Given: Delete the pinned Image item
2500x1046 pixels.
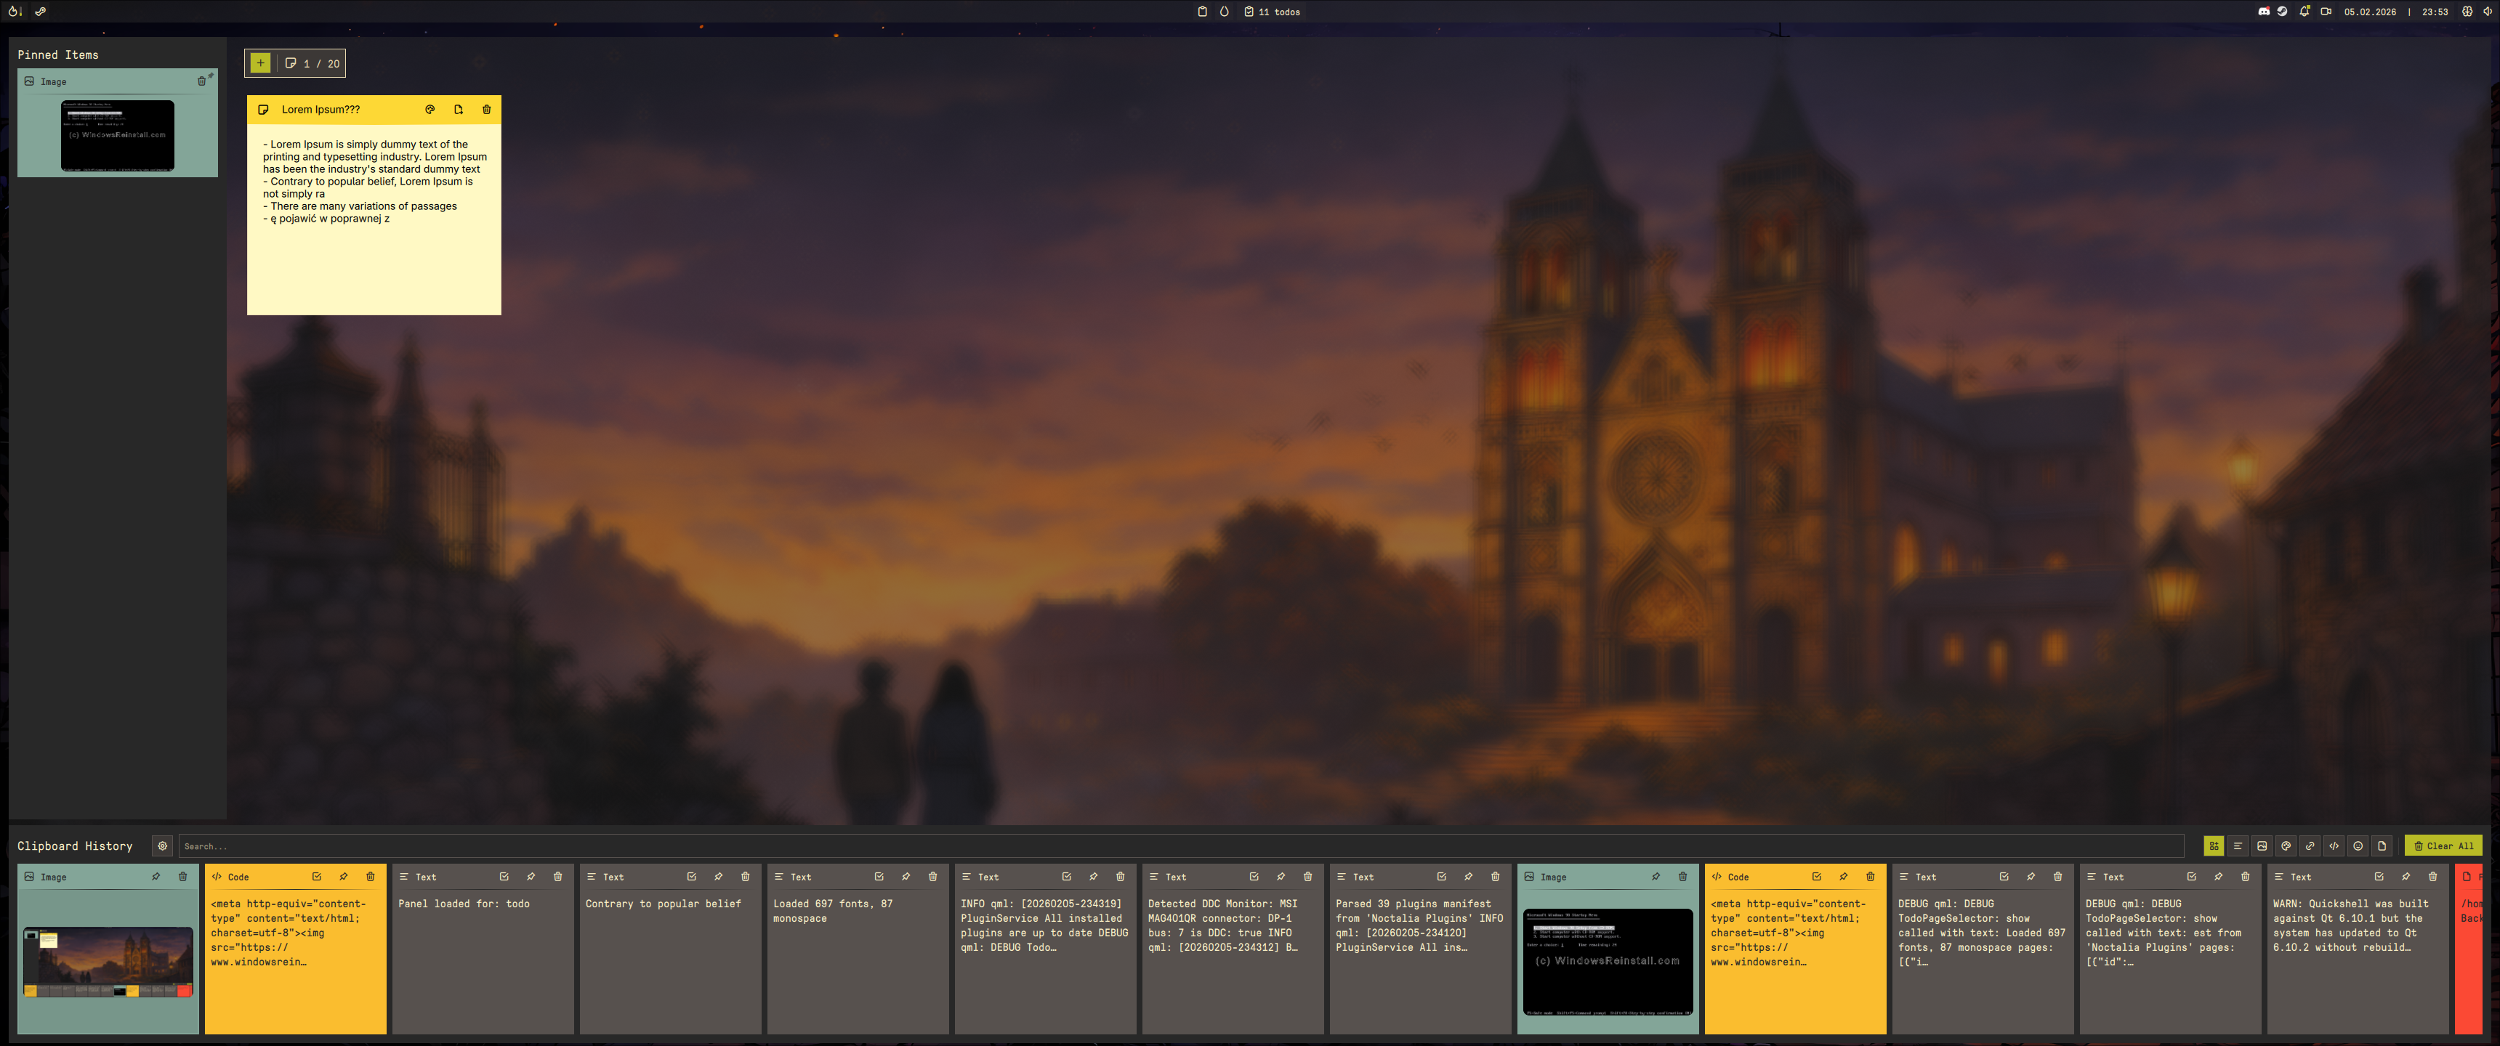Looking at the screenshot, I should tap(201, 81).
